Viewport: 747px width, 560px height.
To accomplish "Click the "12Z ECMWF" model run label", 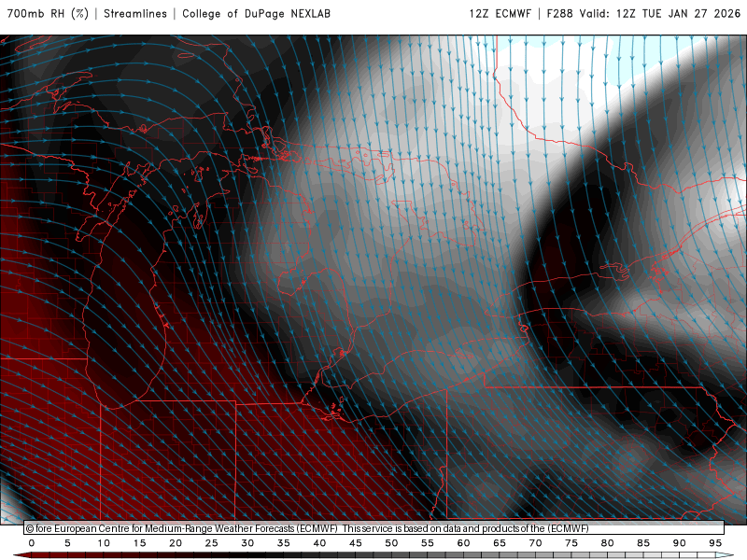I will (x=500, y=13).
